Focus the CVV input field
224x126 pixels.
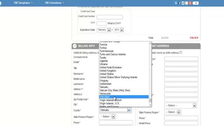(101, 23)
